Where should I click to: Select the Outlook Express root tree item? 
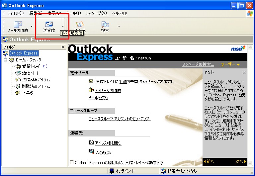click(x=23, y=53)
